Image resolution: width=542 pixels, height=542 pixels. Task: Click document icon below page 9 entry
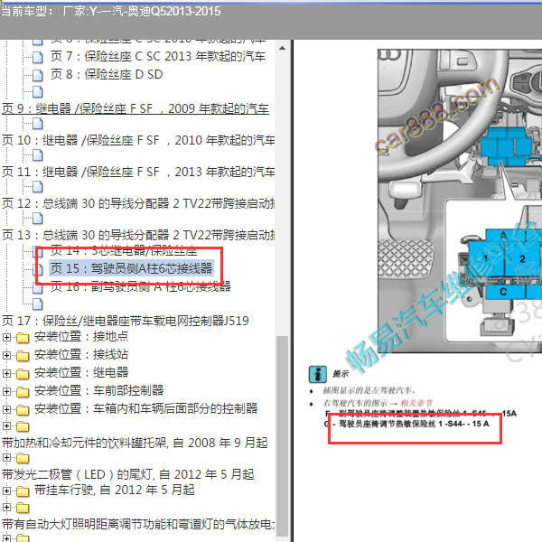(38, 124)
